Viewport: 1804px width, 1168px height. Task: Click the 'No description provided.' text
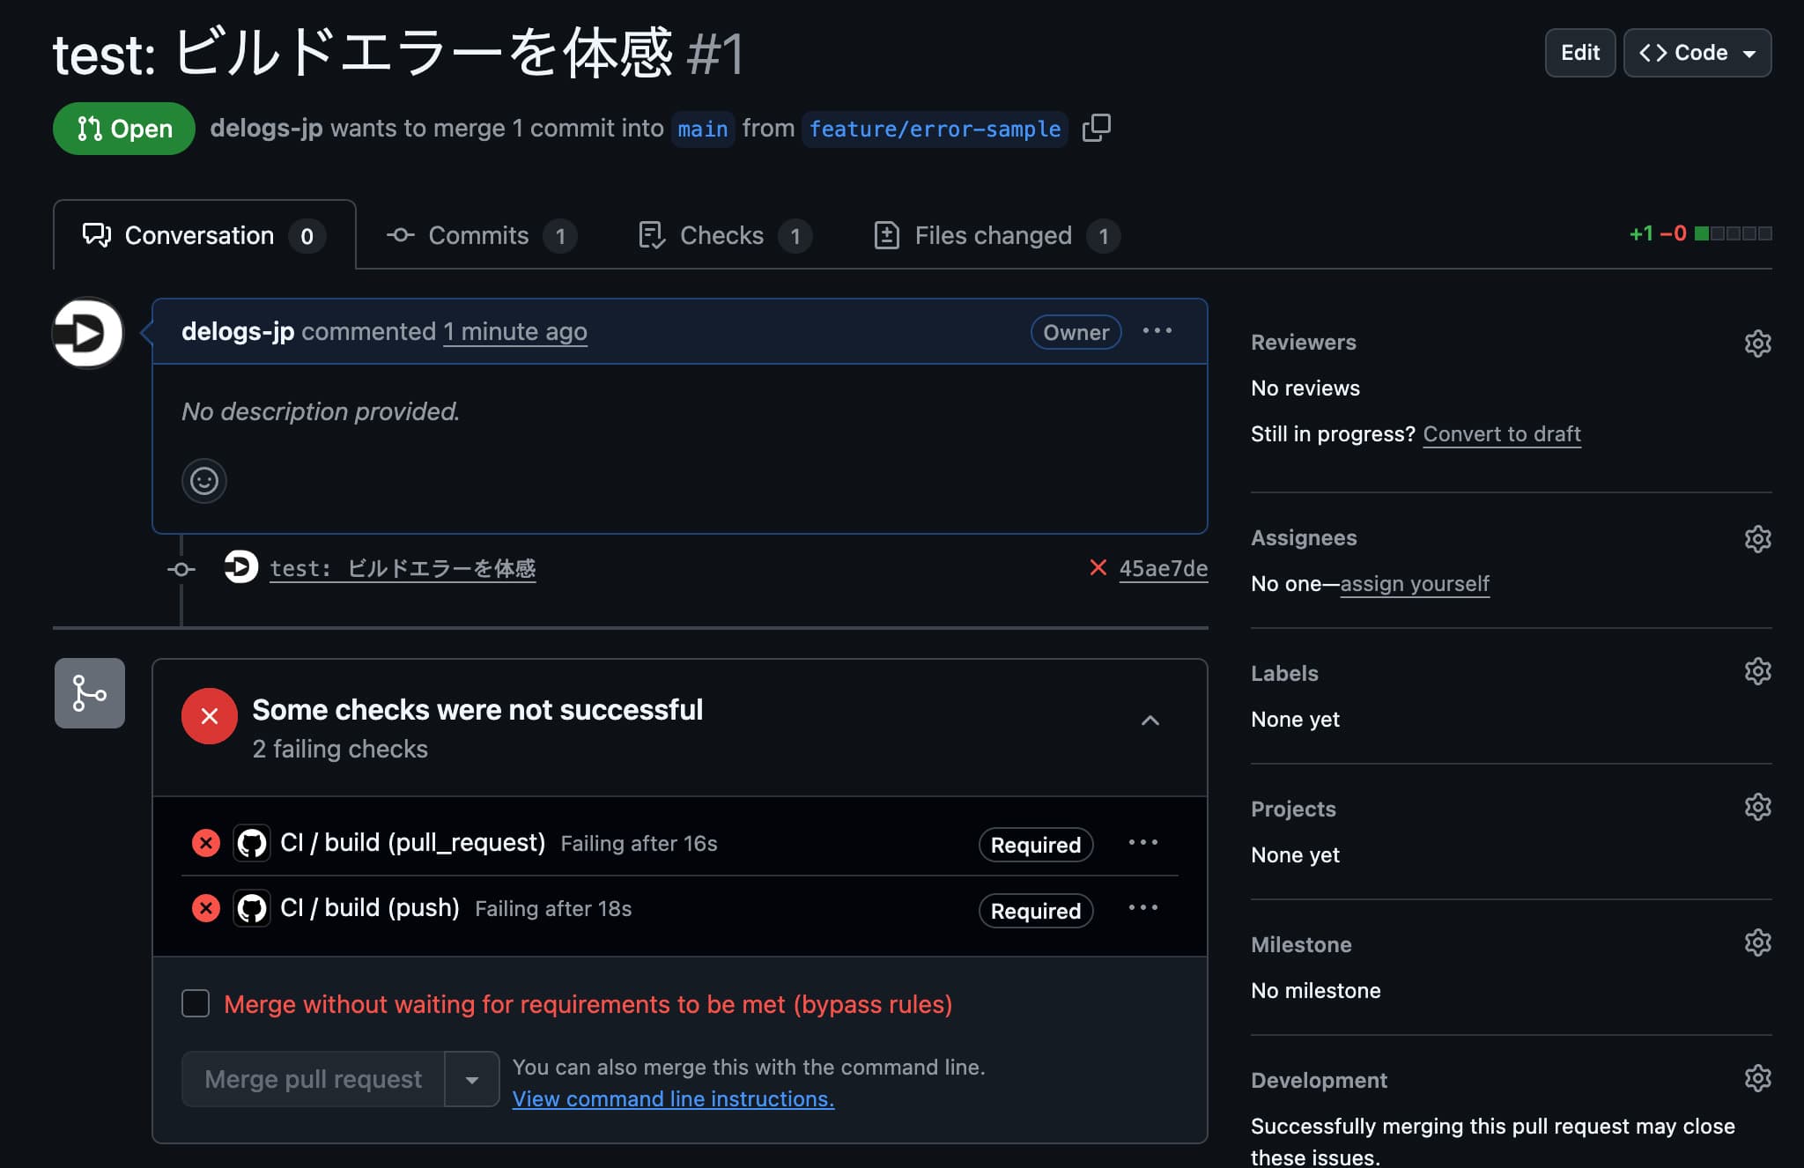321,411
